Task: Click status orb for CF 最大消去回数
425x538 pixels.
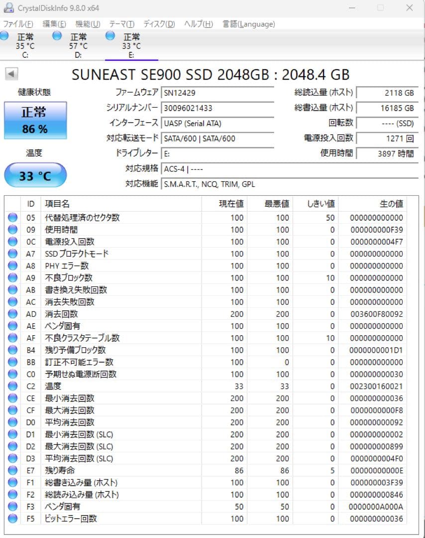Action: point(12,410)
